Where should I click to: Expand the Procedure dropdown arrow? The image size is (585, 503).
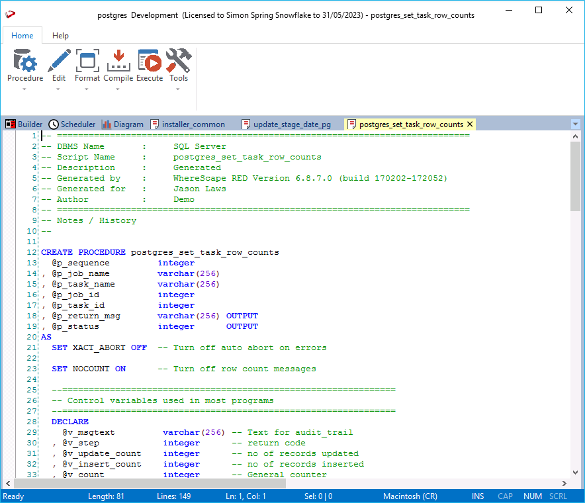(25, 89)
